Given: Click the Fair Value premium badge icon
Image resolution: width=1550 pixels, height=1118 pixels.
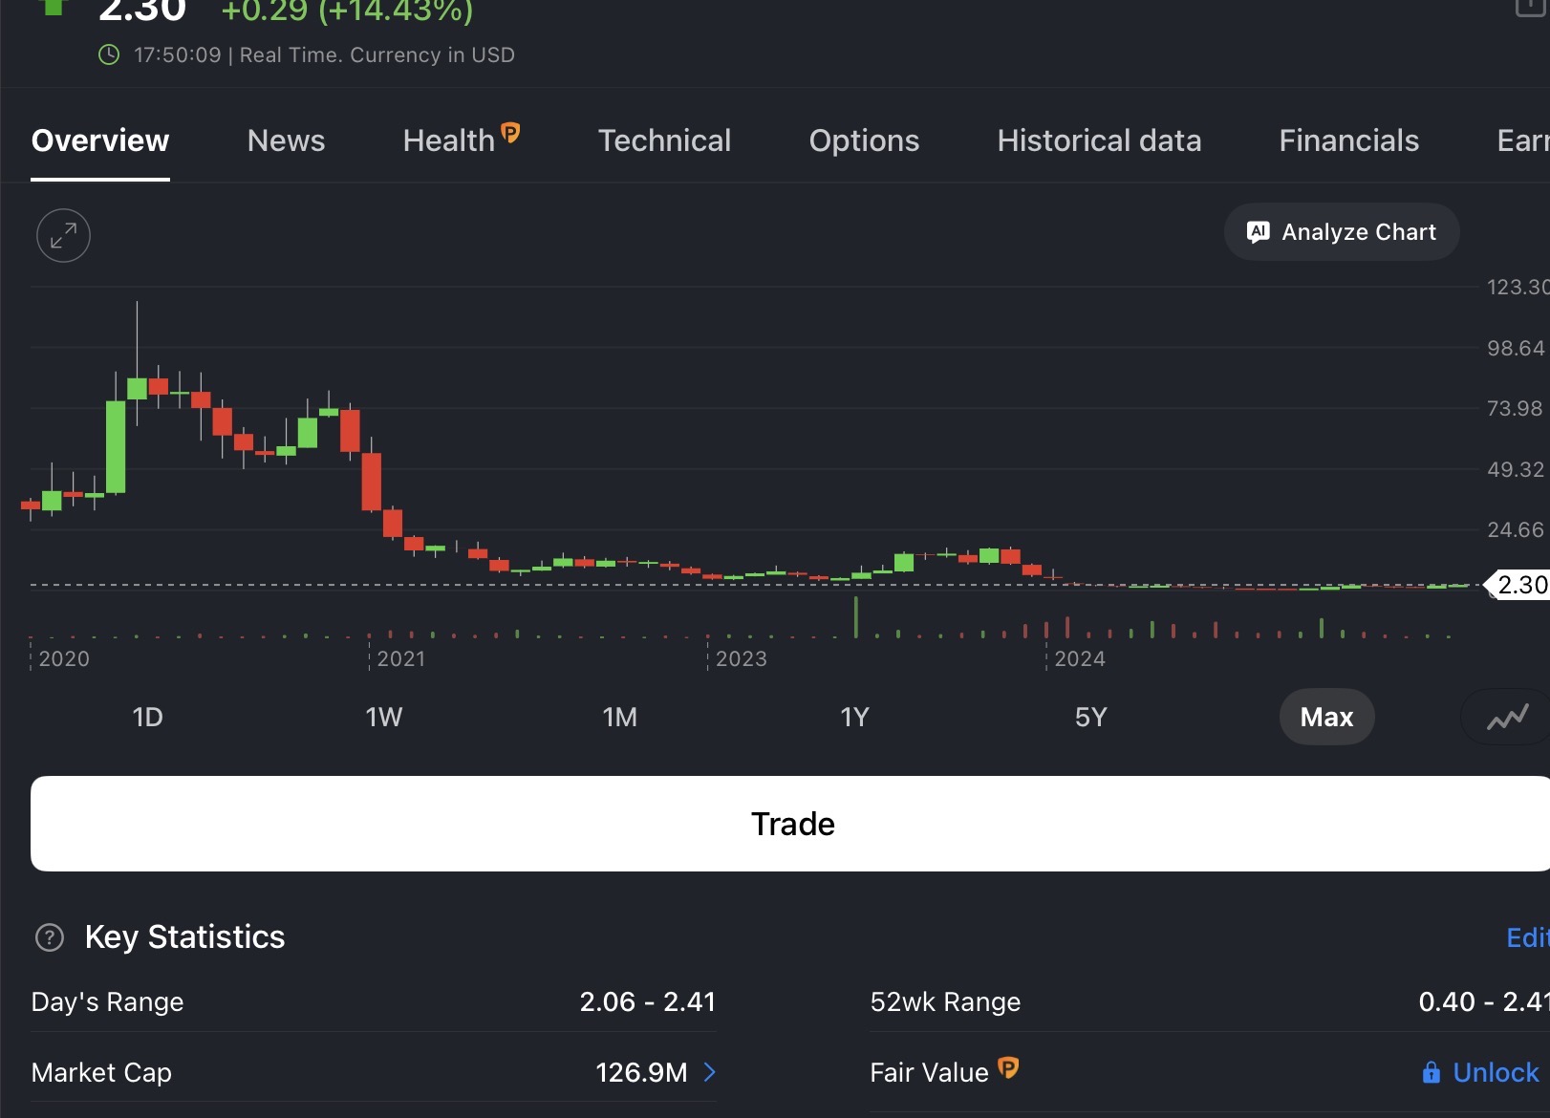Looking at the screenshot, I should (1008, 1067).
